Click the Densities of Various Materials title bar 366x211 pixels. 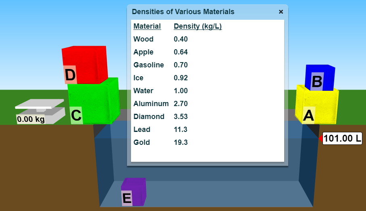[x=207, y=12]
